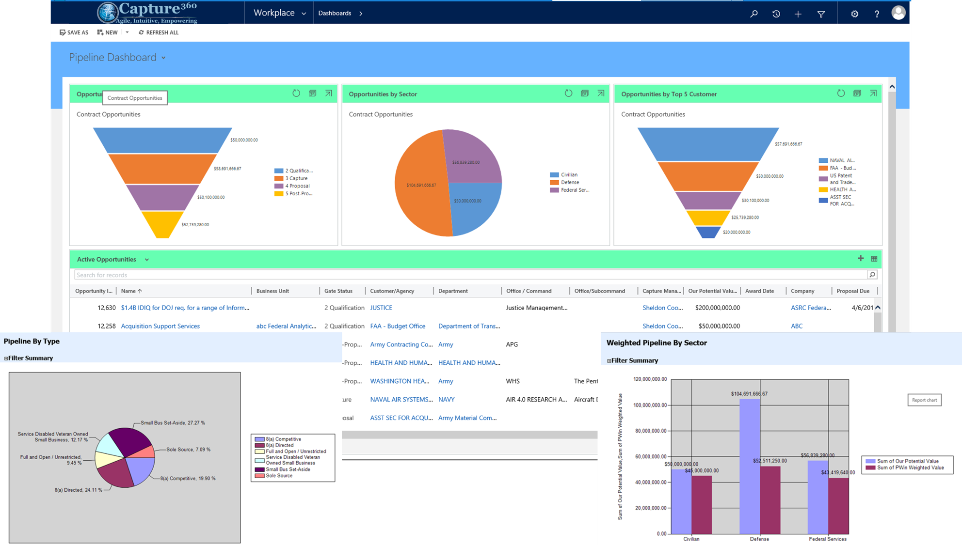Add a new record in Active Opportunities
Viewport: 962px width, 545px height.
click(860, 259)
